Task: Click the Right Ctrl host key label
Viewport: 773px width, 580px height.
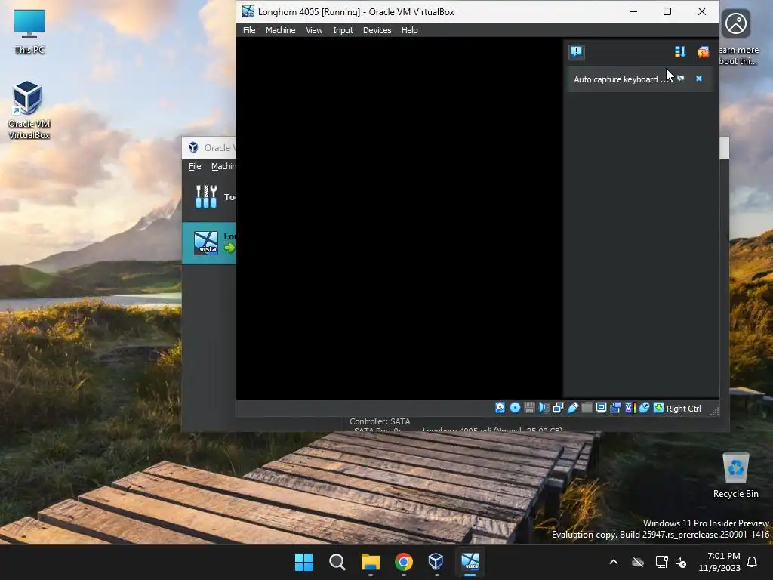Action: pos(683,409)
